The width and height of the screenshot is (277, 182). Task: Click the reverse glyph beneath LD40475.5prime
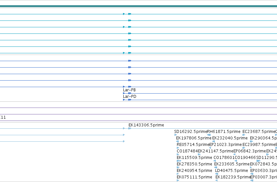pos(216,174)
